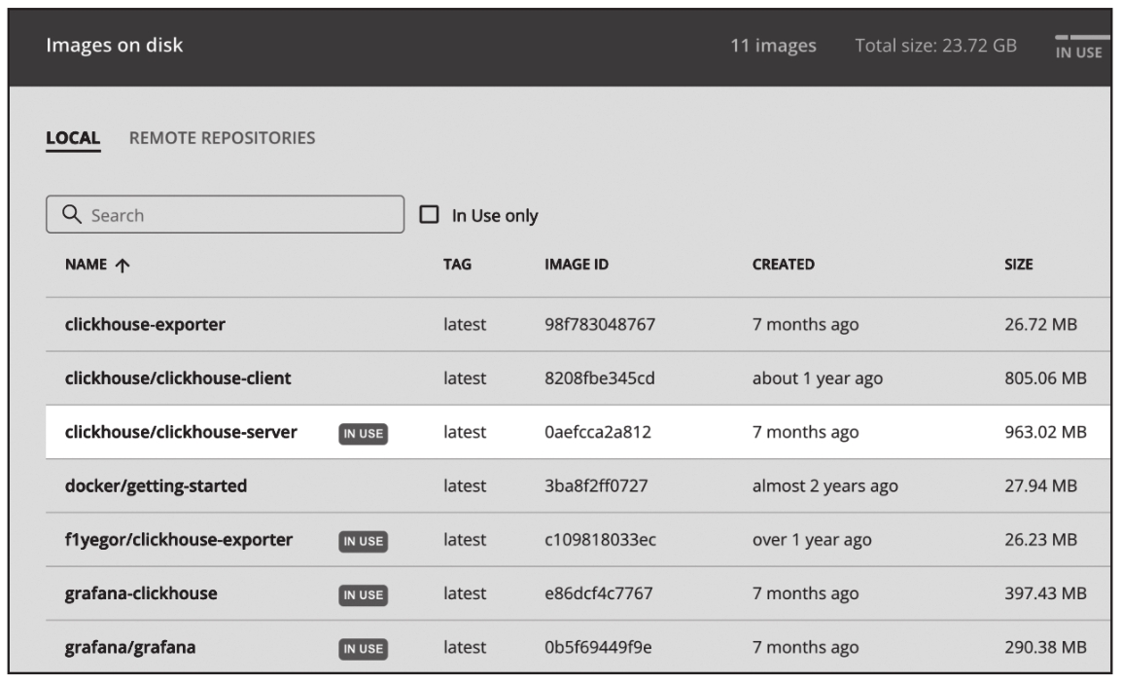Click the 'Images on disk' title
1121x682 pixels.
point(115,45)
